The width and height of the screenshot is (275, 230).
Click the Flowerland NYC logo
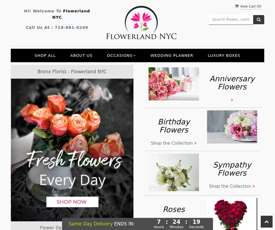tap(142, 23)
